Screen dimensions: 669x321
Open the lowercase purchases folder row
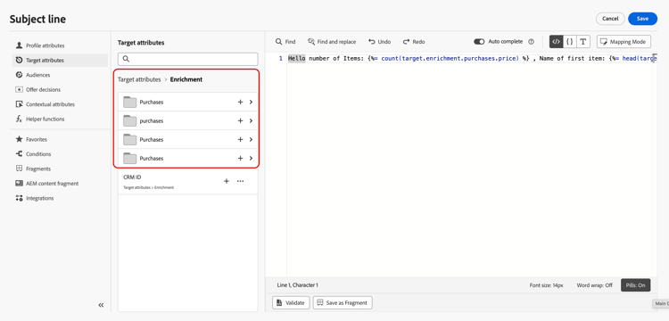187,121
